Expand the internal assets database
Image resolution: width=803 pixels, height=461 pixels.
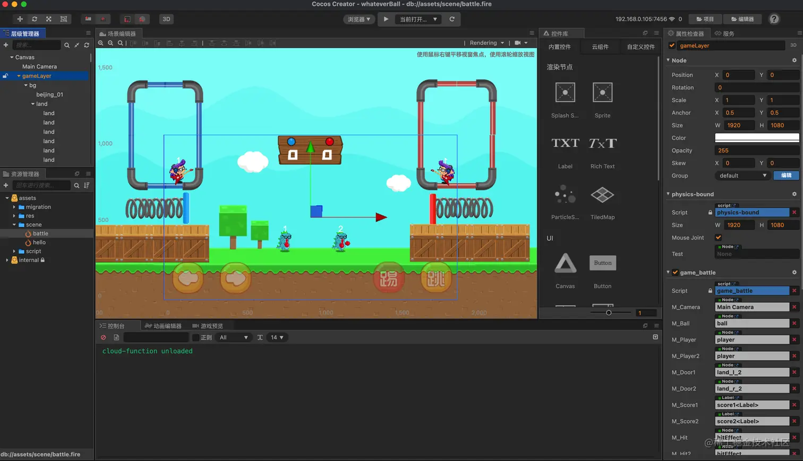[x=7, y=260]
